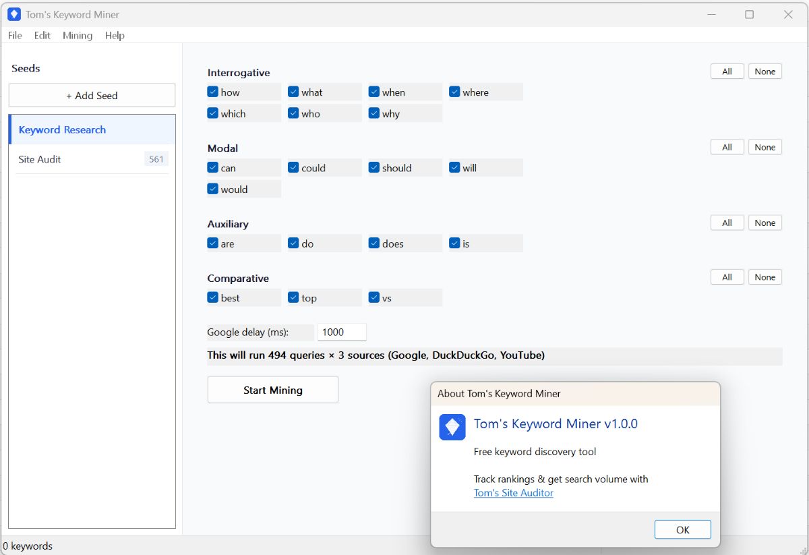Click the Add Seed button

[92, 95]
